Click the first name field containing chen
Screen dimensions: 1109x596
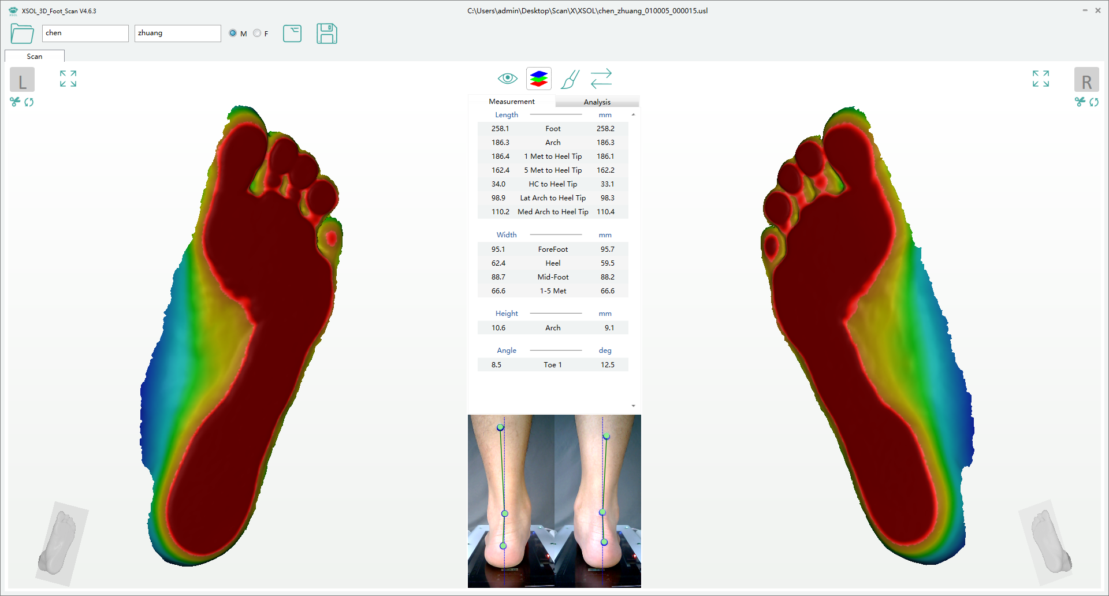click(x=85, y=33)
